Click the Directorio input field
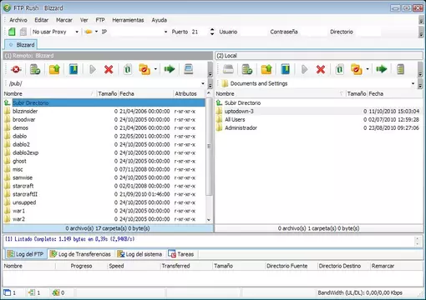Viewport: 426px width, 300px height. coord(368,32)
